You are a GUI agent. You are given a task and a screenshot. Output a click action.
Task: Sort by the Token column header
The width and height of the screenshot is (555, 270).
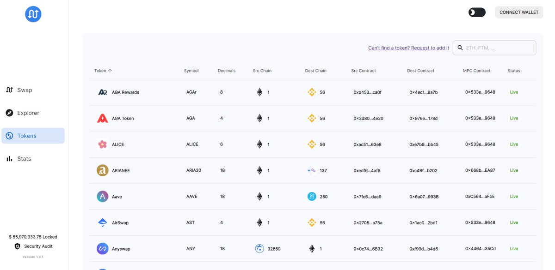tap(103, 71)
